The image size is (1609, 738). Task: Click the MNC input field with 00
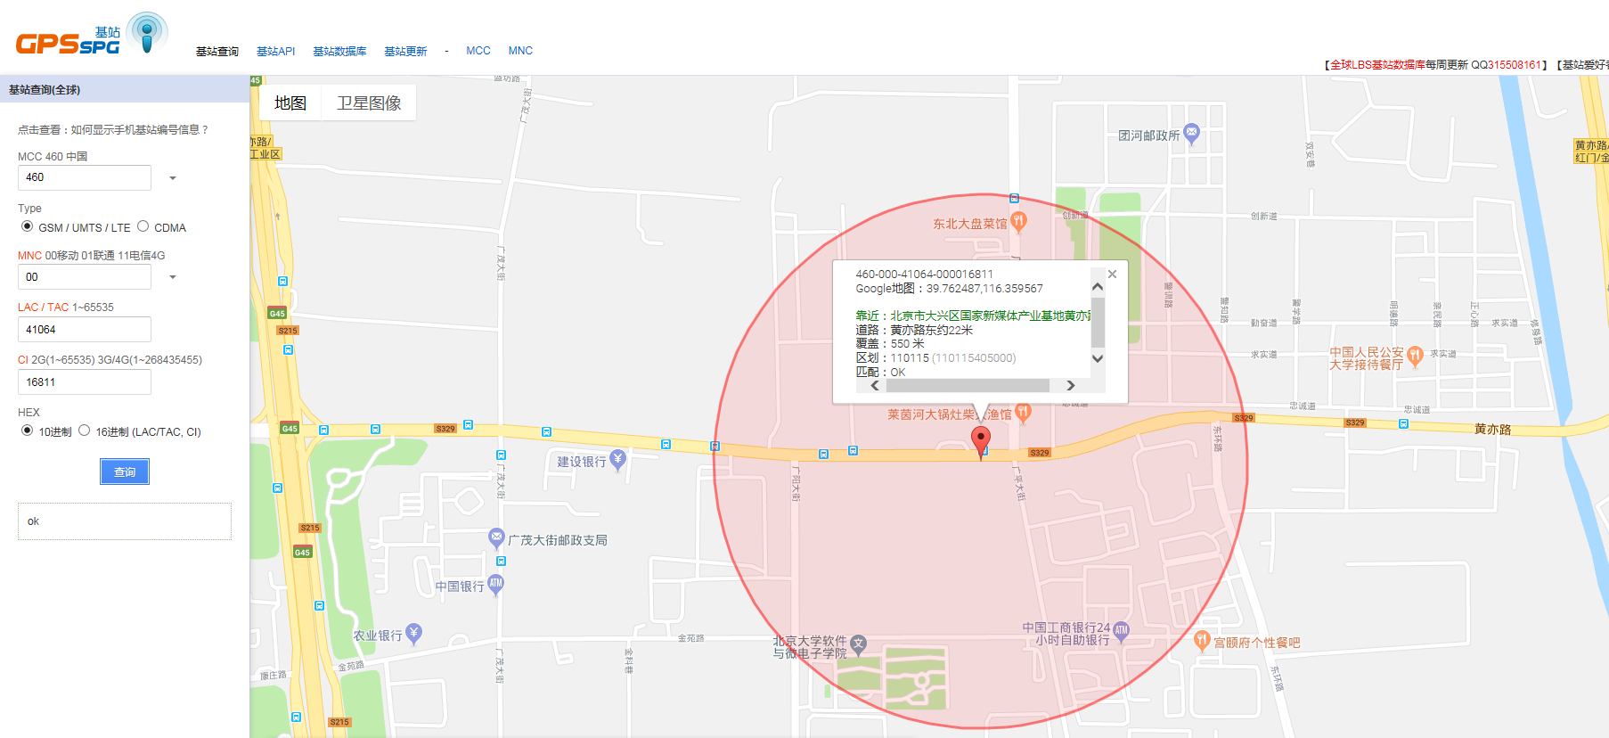coord(85,277)
